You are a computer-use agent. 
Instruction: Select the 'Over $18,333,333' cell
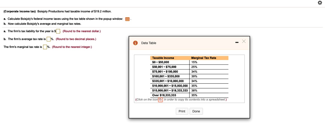[170, 95]
